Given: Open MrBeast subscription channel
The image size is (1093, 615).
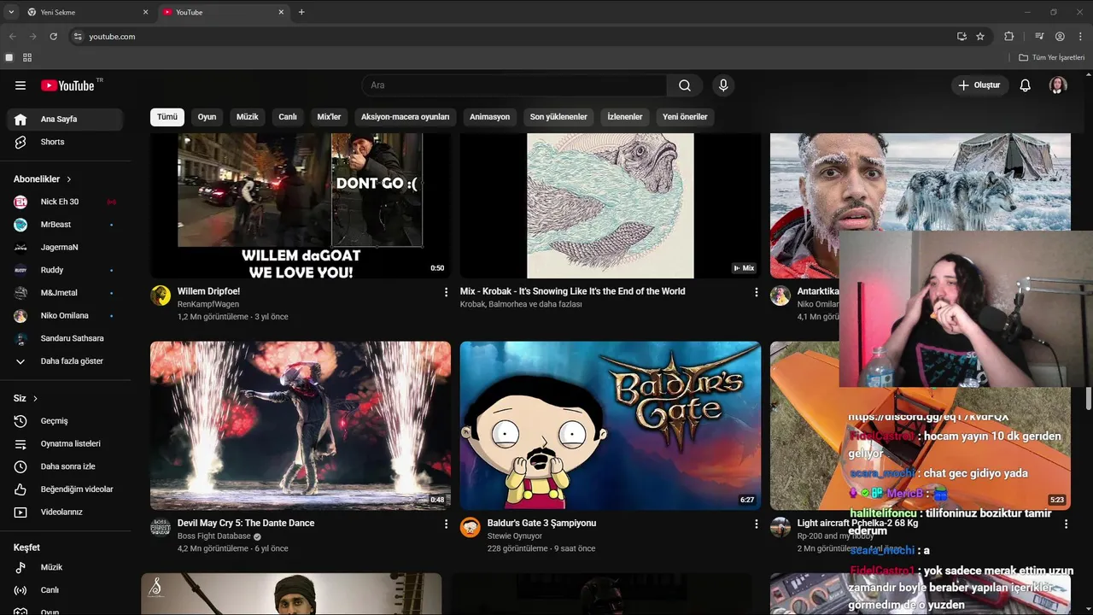Looking at the screenshot, I should tap(65, 225).
